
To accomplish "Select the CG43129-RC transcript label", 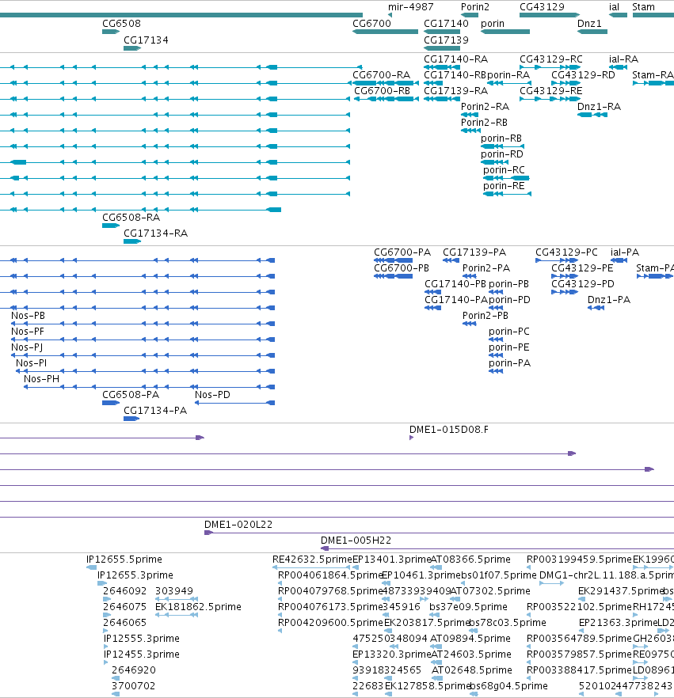I will click(551, 59).
